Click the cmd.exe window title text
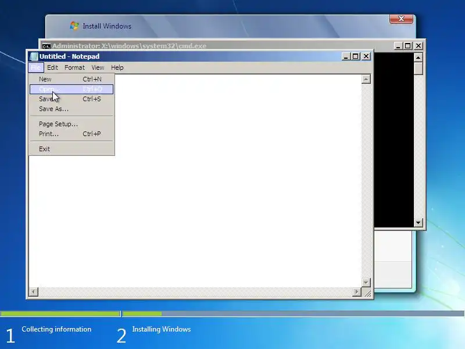This screenshot has width=465, height=349. coord(129,46)
